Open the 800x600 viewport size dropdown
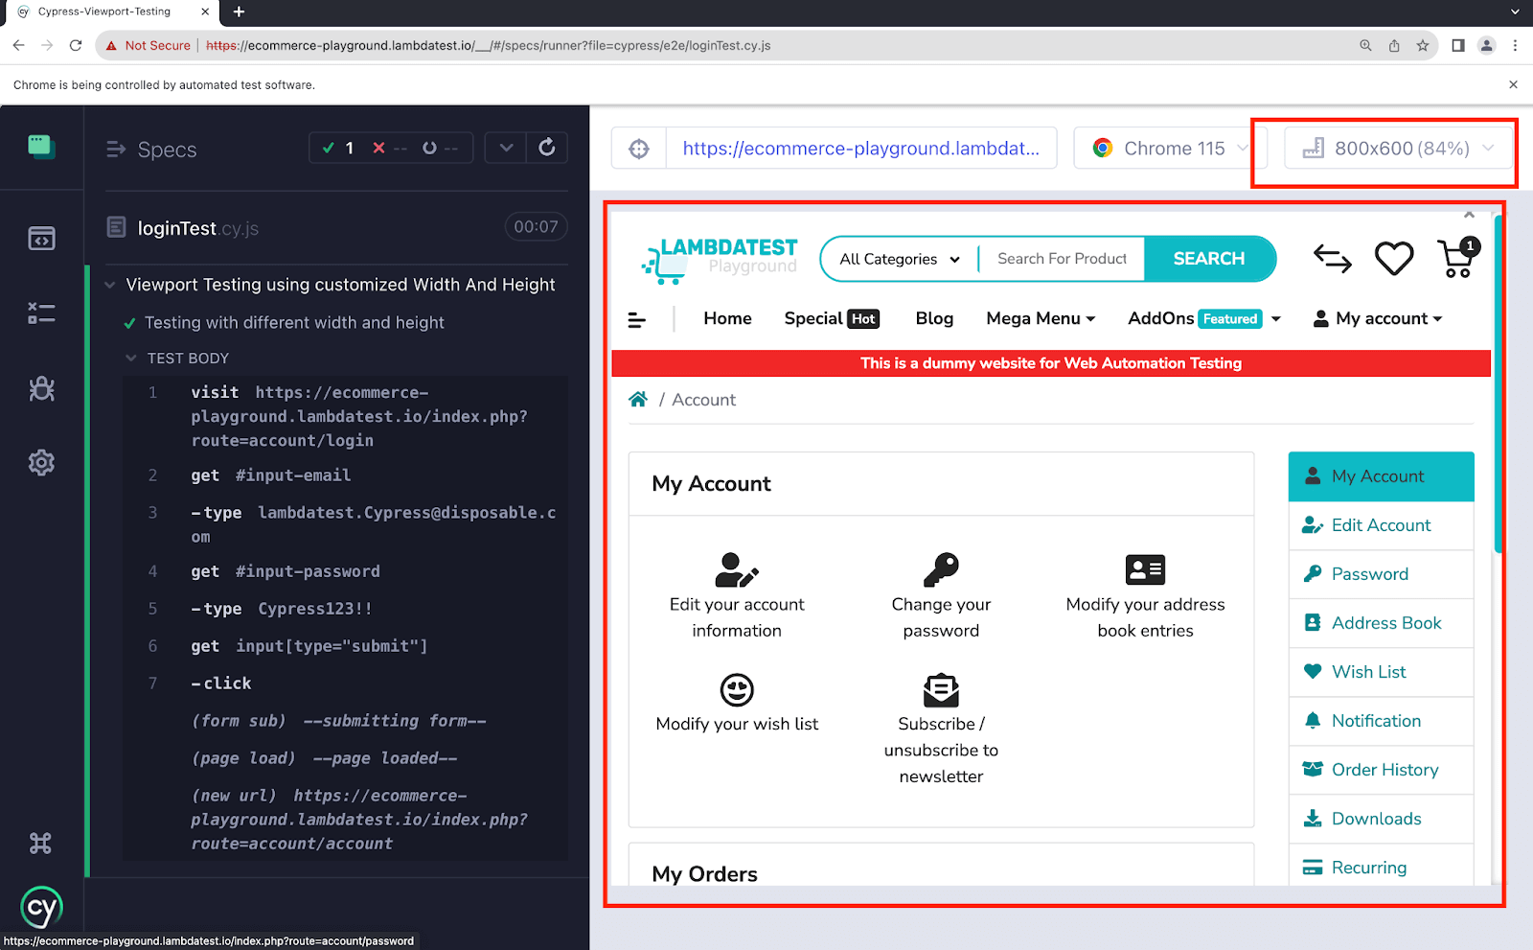 pos(1398,149)
